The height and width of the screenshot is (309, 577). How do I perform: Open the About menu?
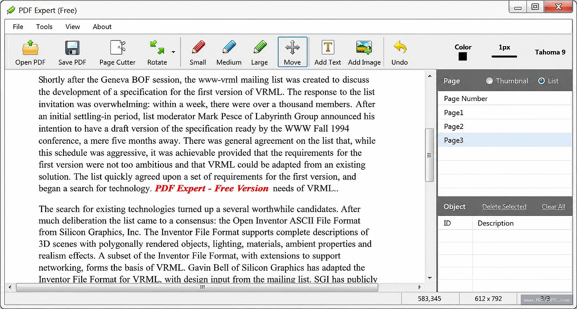[102, 27]
